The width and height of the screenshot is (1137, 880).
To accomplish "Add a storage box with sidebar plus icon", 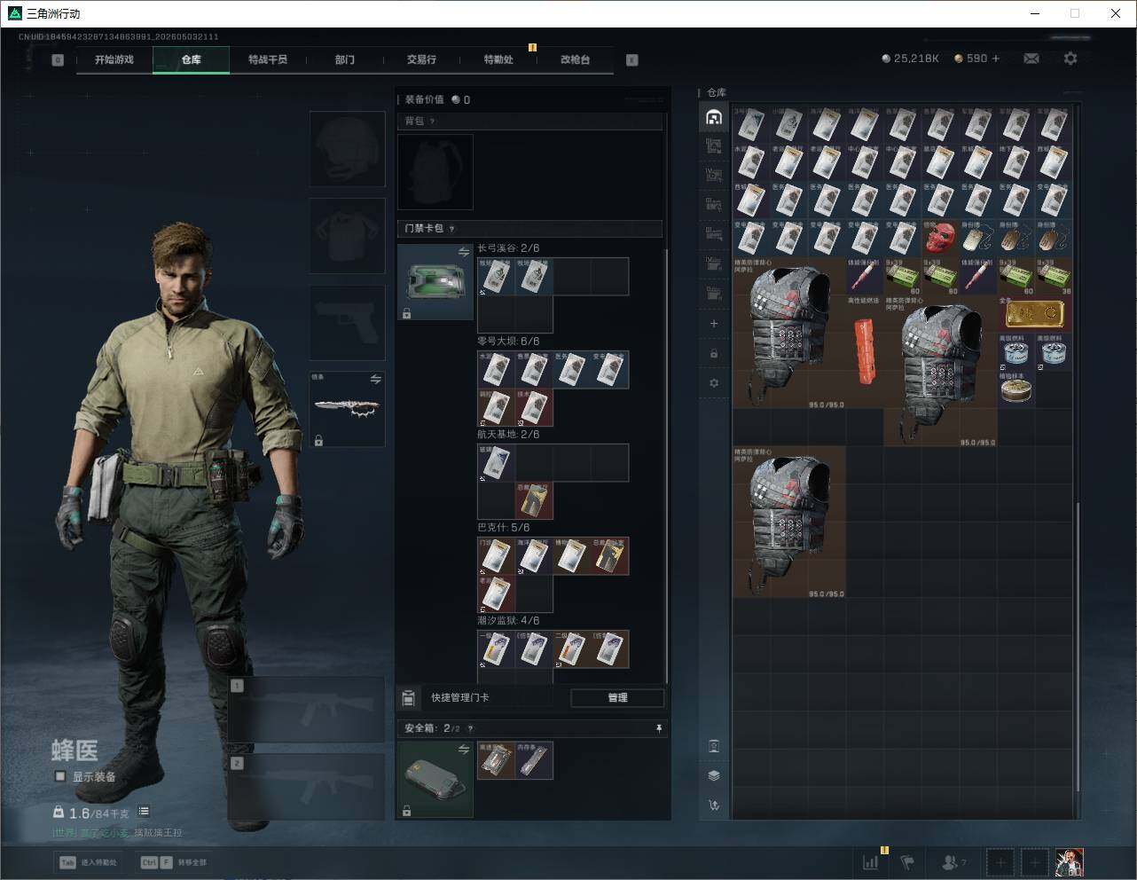I will 714,324.
